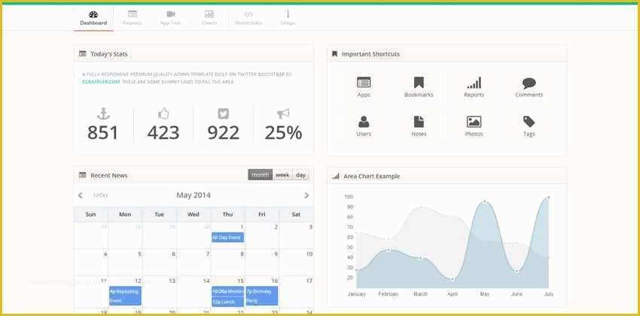Click the May 2014 calendar title
640x316 pixels.
[194, 196]
